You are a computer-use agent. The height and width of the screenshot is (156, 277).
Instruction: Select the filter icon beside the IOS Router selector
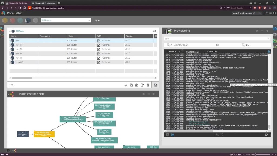[x=96, y=20]
